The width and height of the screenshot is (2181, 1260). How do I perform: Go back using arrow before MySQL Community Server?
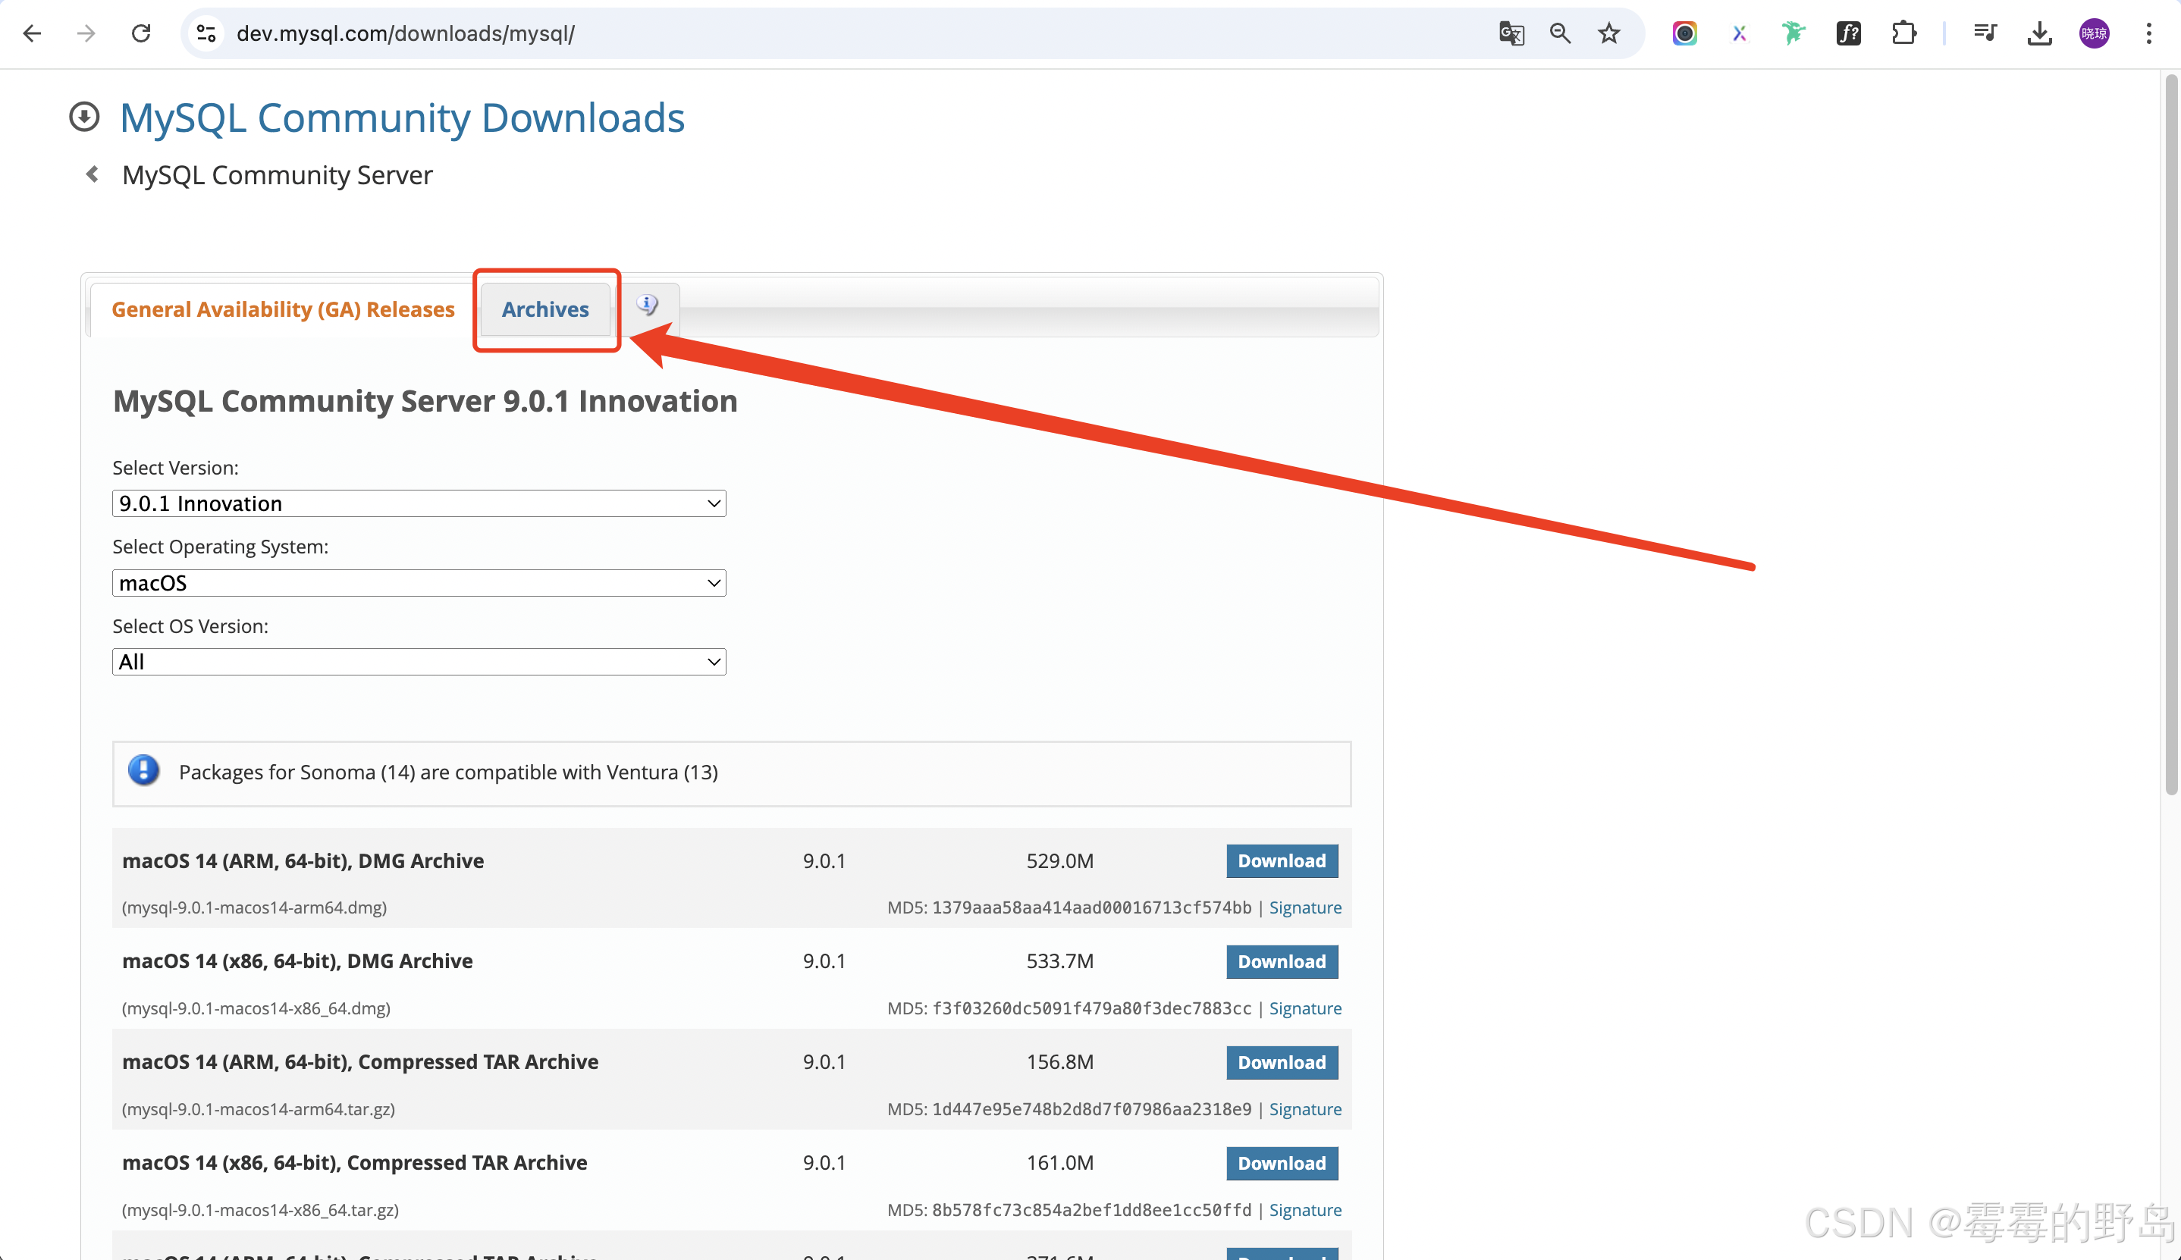pyautogui.click(x=92, y=175)
